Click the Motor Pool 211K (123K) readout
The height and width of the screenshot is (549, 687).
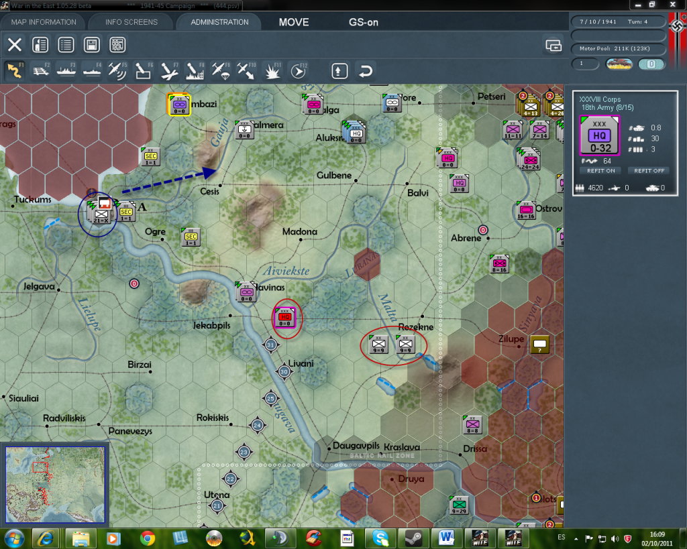tap(619, 48)
